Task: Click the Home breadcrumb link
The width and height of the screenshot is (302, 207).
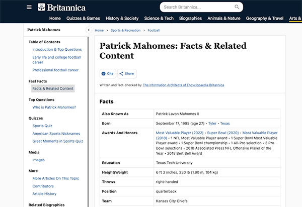Action: coord(99,30)
